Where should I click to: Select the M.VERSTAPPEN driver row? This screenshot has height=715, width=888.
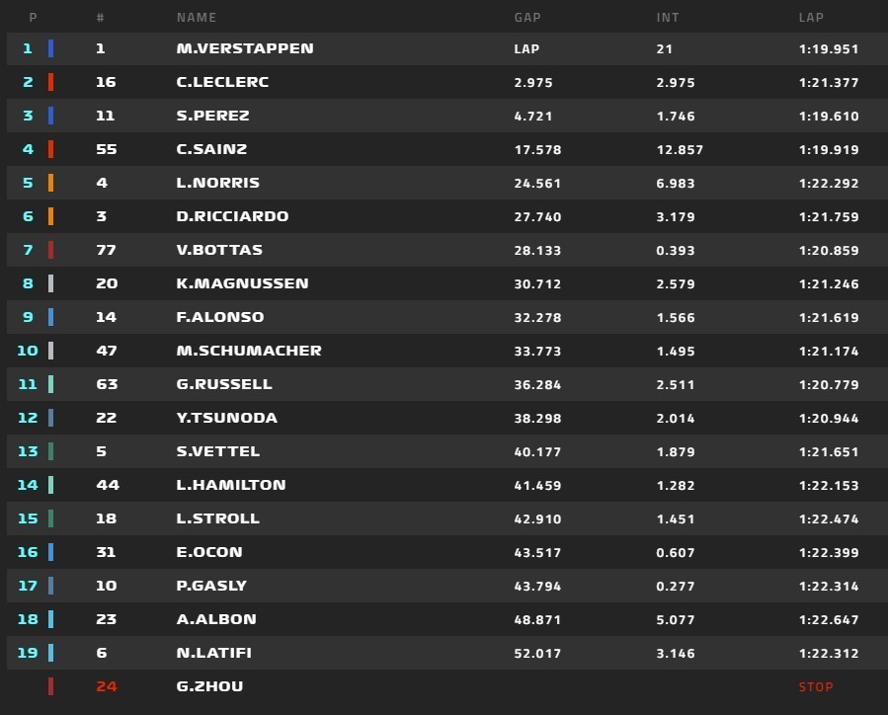[x=446, y=48]
